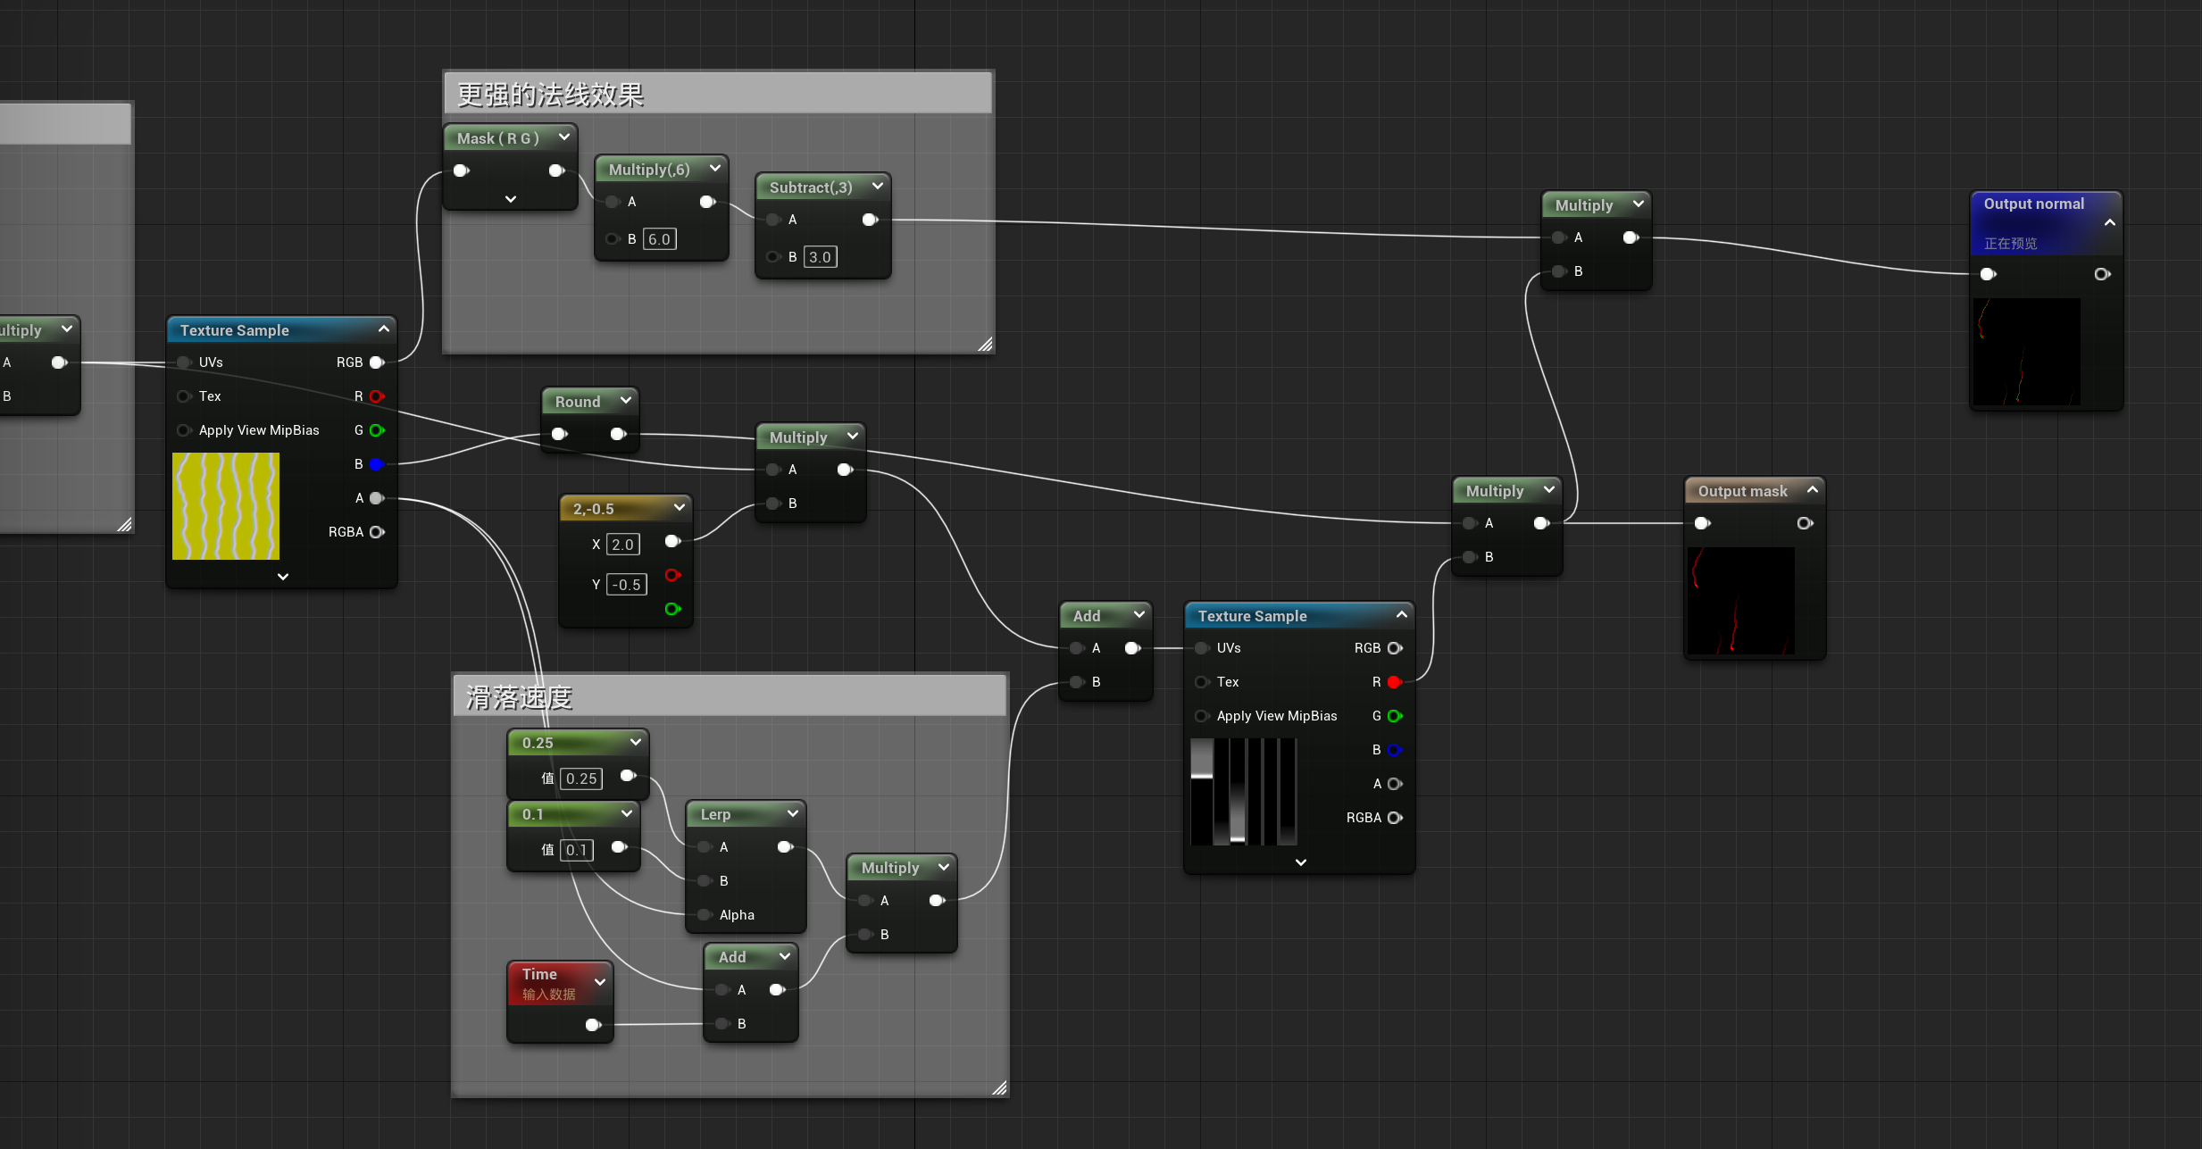Toggle Apply View MipBias pin on the striped Texture Sample
This screenshot has width=2202, height=1149.
pyautogui.click(x=1202, y=716)
